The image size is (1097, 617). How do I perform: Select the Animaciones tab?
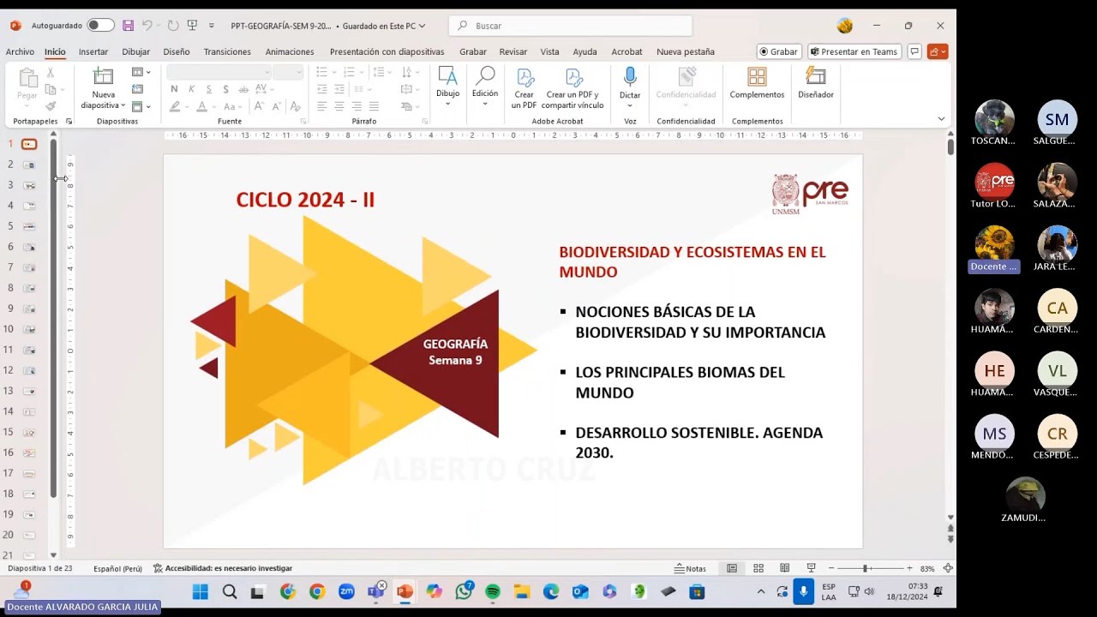point(290,51)
